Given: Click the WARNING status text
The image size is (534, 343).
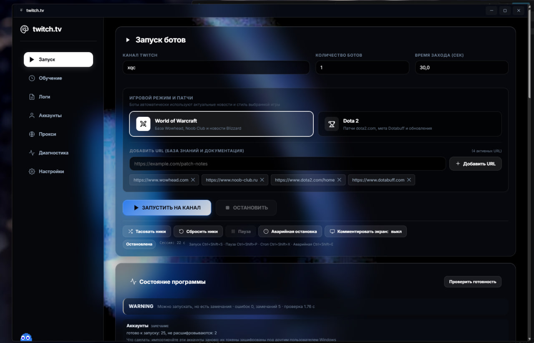Looking at the screenshot, I should tap(141, 306).
